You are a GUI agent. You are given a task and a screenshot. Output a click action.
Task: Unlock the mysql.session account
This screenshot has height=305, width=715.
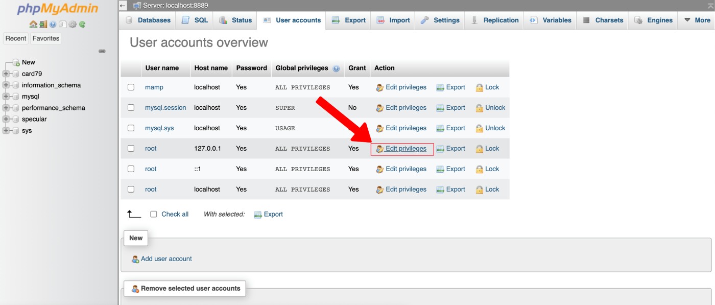point(490,108)
